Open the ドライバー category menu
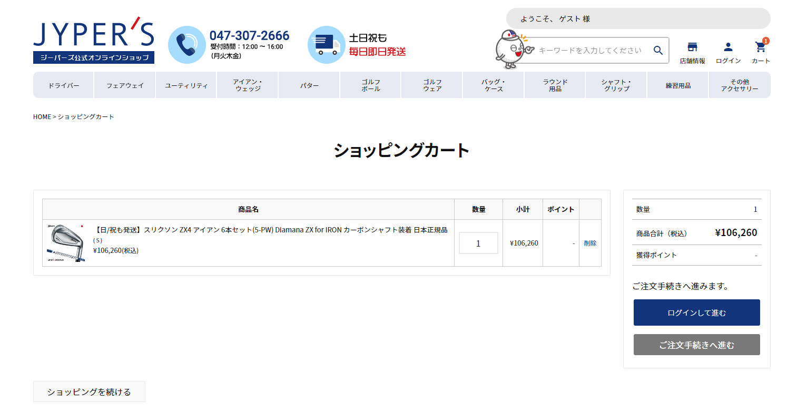The height and width of the screenshot is (420, 807). point(63,84)
